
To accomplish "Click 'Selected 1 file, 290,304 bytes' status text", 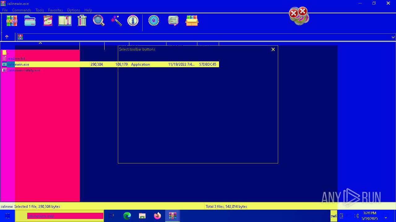I will click(37, 207).
